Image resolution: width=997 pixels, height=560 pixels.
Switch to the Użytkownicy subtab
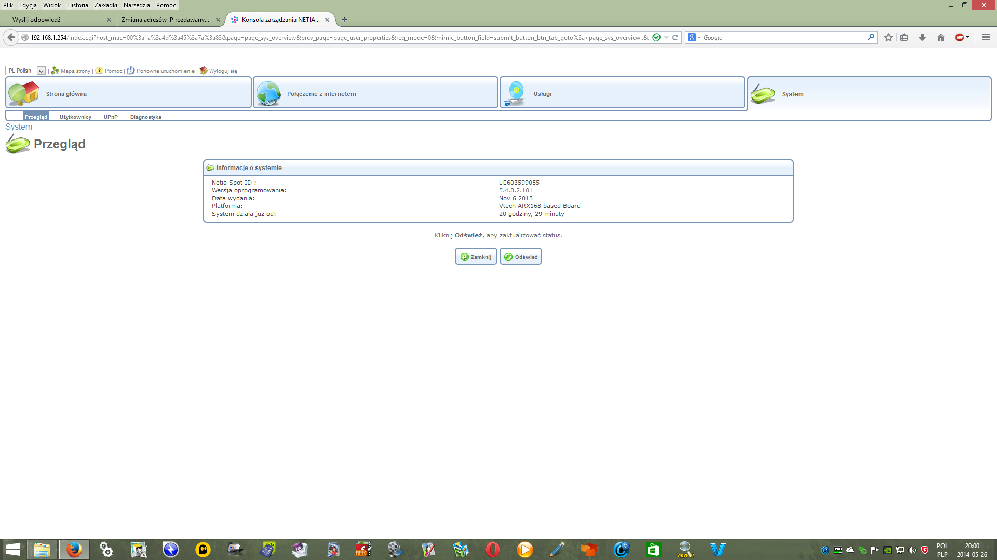(x=75, y=117)
